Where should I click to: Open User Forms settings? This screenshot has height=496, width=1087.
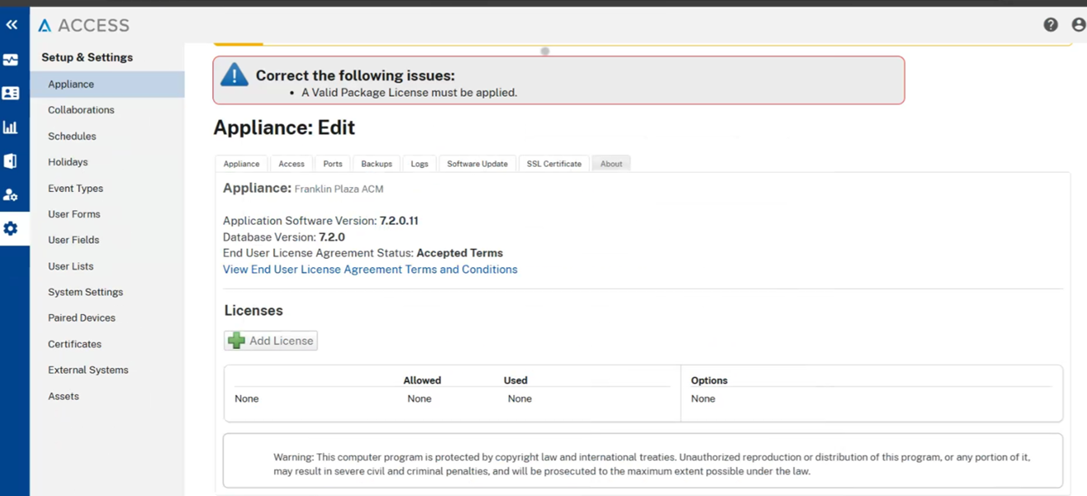tap(74, 215)
